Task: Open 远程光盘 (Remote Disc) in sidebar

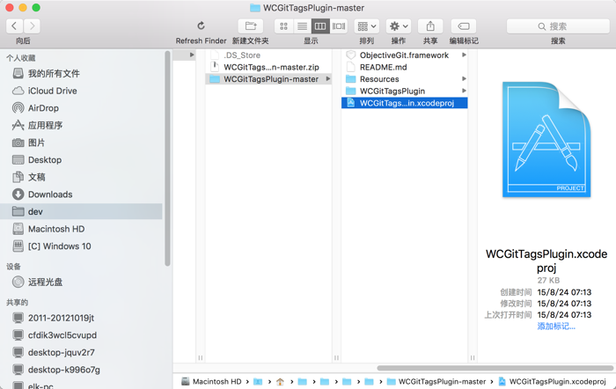Action: pyautogui.click(x=81, y=283)
